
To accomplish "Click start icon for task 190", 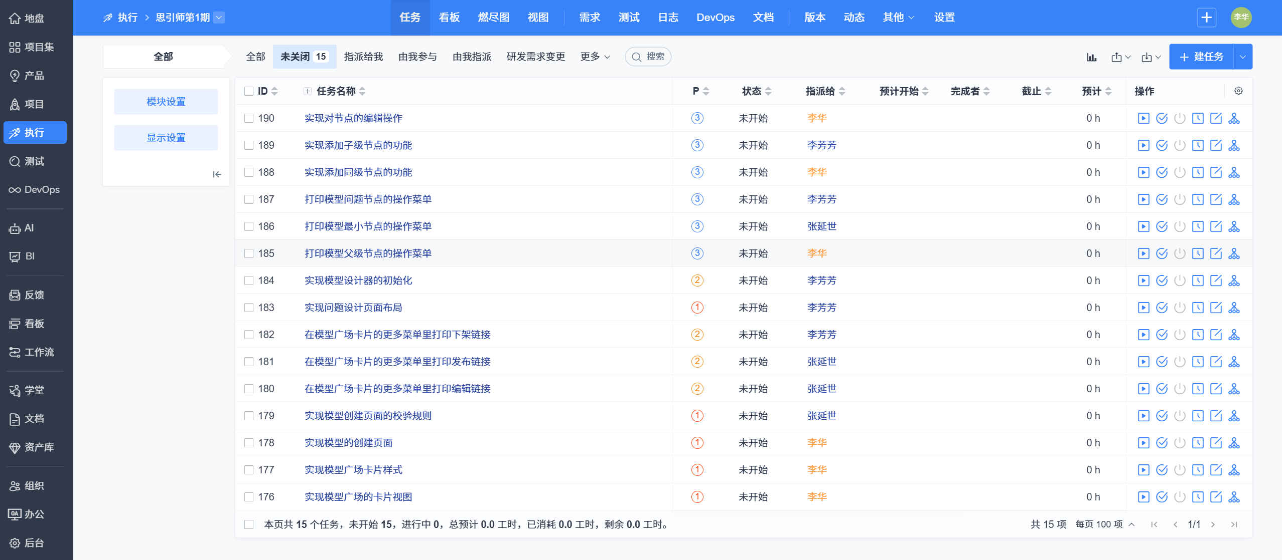I will [x=1143, y=118].
